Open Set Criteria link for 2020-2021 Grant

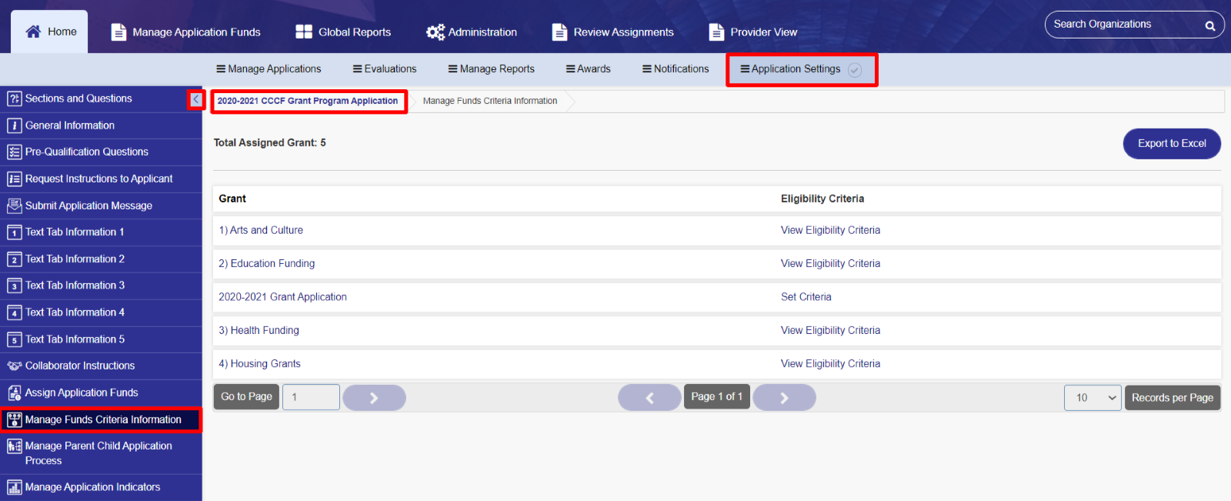[806, 297]
